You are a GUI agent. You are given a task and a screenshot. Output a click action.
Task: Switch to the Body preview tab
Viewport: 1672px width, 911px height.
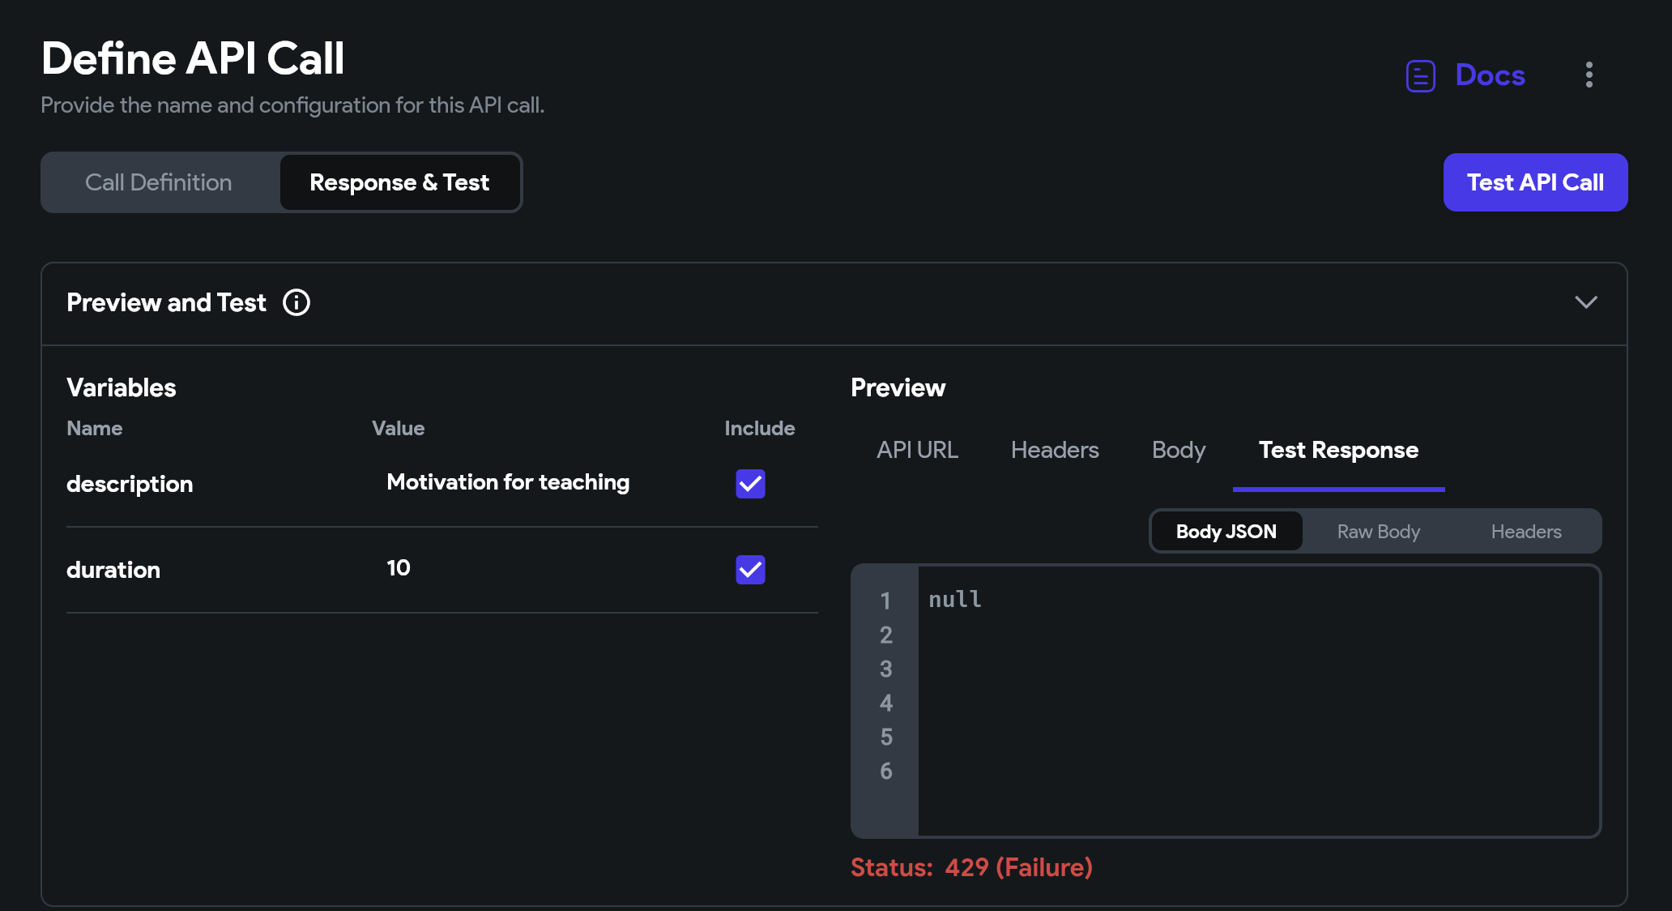point(1179,450)
